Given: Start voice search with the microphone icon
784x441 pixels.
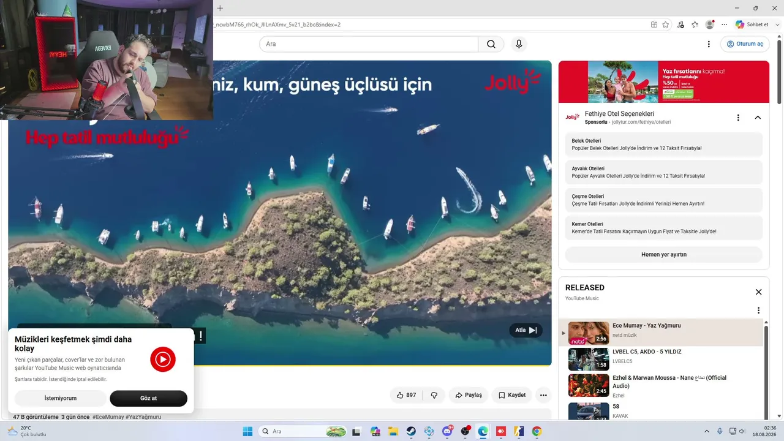Looking at the screenshot, I should tap(519, 44).
